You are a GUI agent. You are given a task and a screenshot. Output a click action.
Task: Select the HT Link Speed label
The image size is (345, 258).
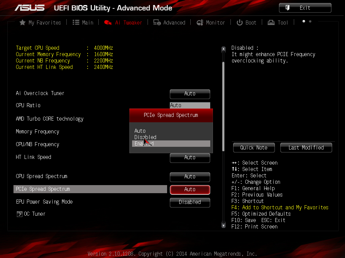coord(33,157)
